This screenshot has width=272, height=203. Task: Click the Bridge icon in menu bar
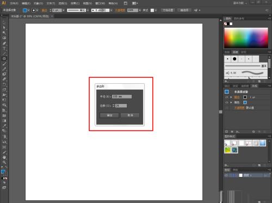[x=126, y=3]
